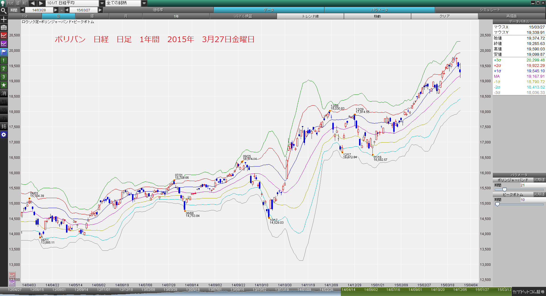546x296 pixels.
Task: Select the 1年 range button
Action: click(x=176, y=16)
